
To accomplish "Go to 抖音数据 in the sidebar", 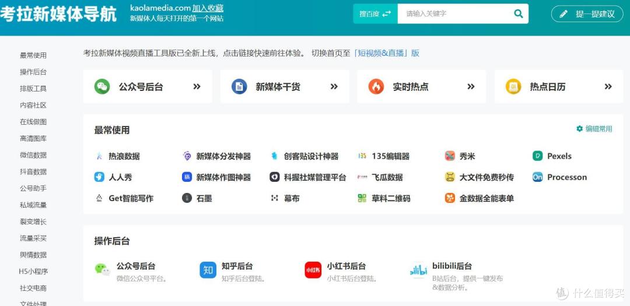I will point(33,172).
